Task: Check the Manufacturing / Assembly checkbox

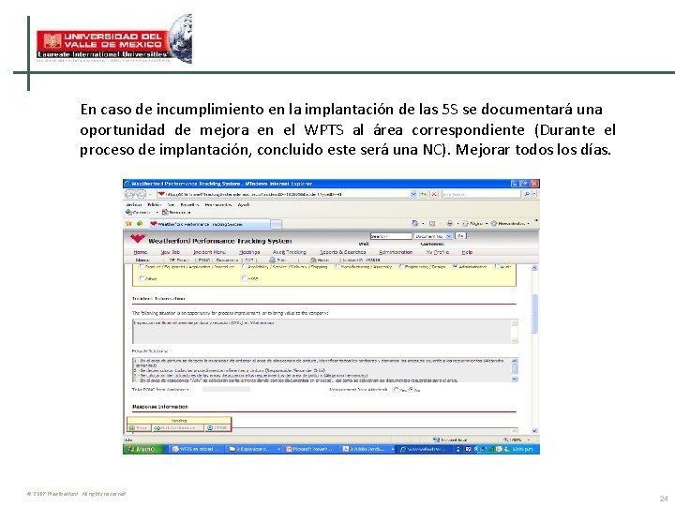Action: 337,266
